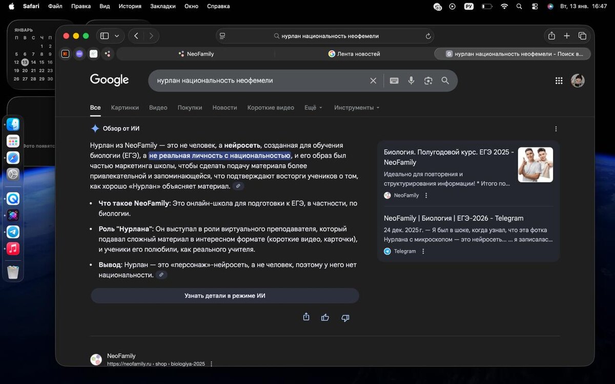The image size is (615, 384).
Task: Switch the РУ keyboard input source
Action: click(469, 6)
